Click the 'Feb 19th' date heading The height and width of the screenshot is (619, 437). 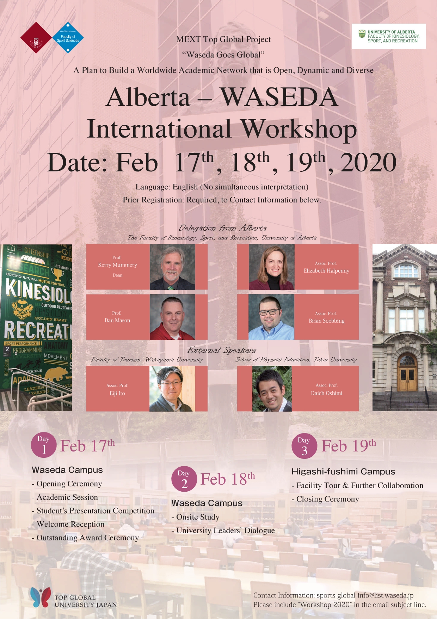[349, 446]
